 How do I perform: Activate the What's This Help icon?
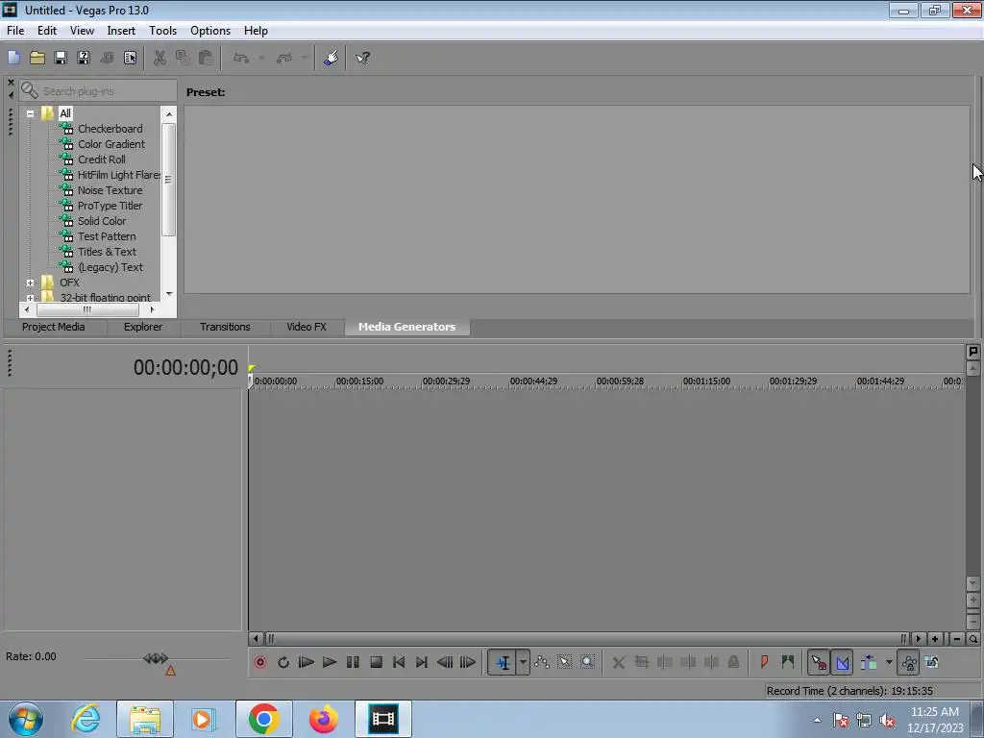362,59
